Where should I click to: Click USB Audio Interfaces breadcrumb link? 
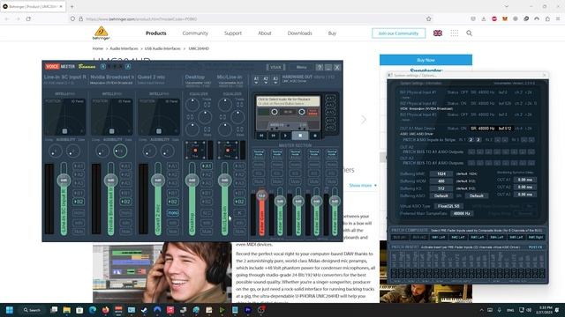[162, 48]
